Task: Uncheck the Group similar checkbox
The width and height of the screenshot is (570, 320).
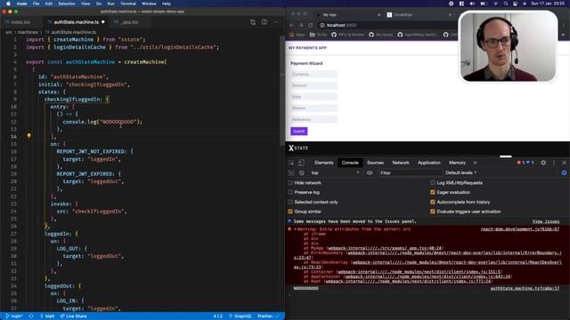Action: click(x=290, y=212)
